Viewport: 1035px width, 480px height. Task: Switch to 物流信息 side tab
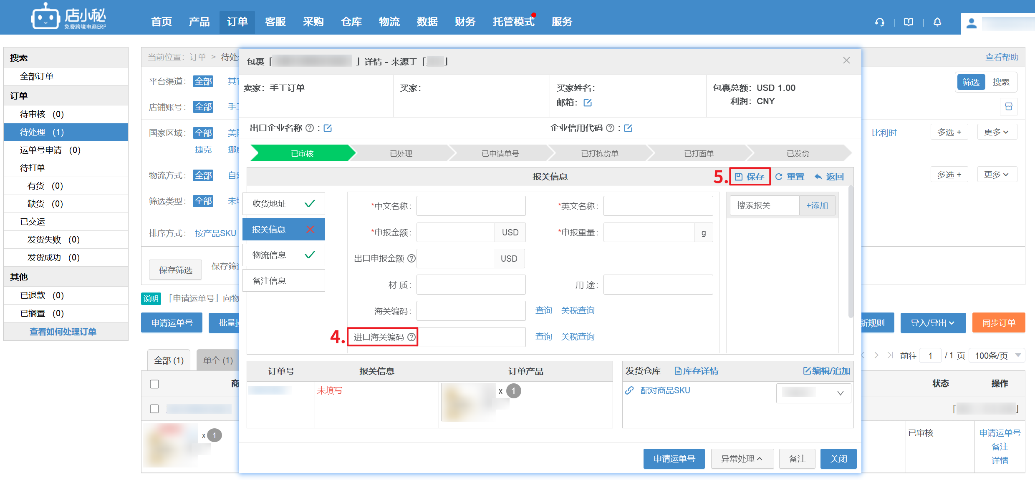(x=283, y=255)
